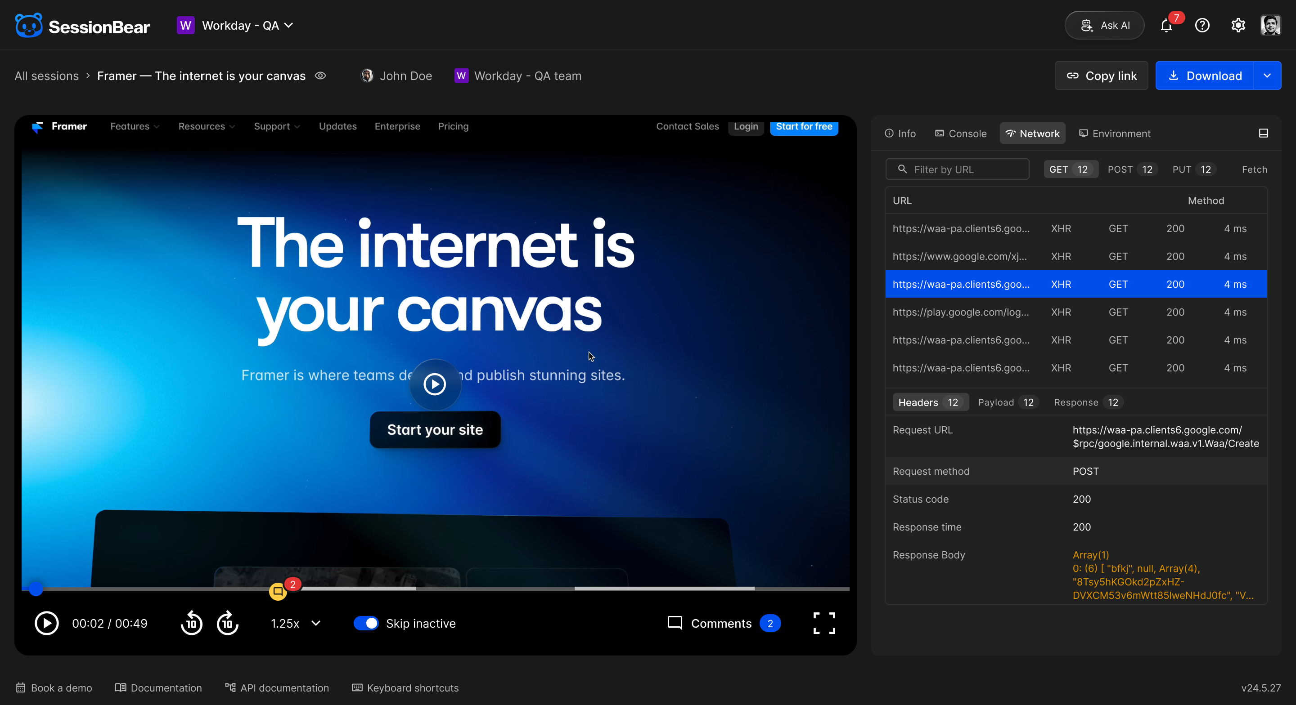Disable Skip inactive toggle
The image size is (1296, 705).
[366, 624]
